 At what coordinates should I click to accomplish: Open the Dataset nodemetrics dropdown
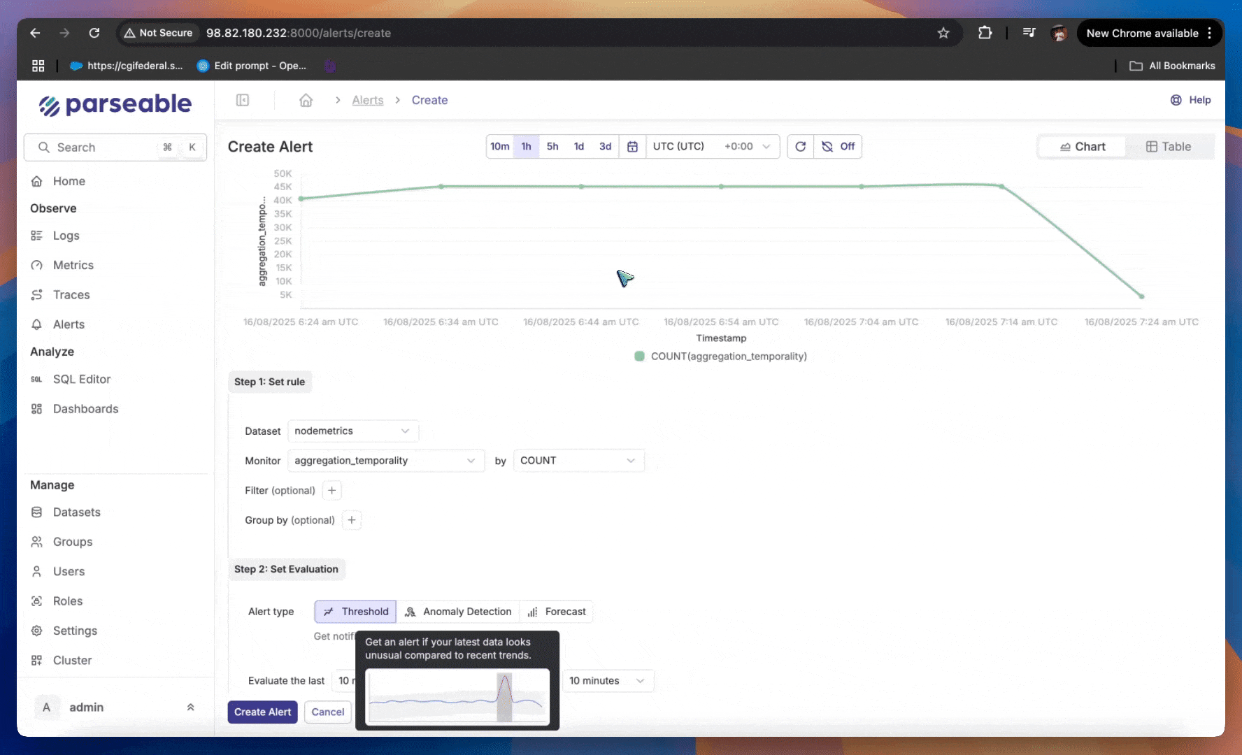click(x=352, y=431)
